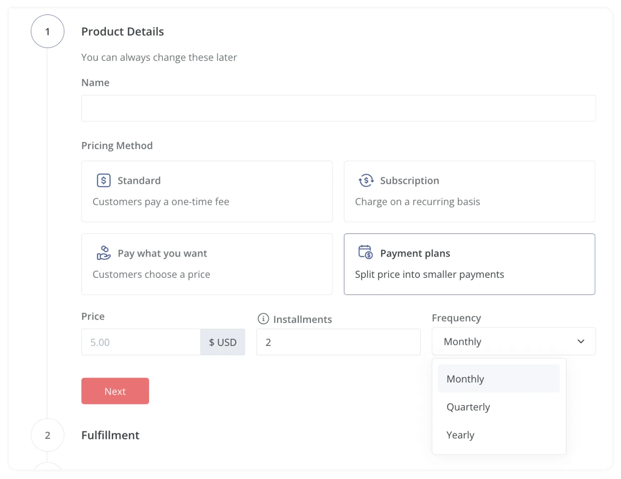Pick the Pay what you want option

(x=207, y=264)
